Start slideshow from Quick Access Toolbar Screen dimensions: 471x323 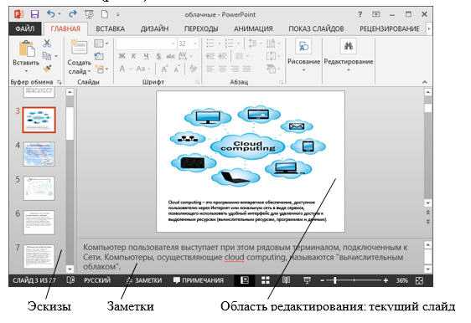click(x=89, y=14)
